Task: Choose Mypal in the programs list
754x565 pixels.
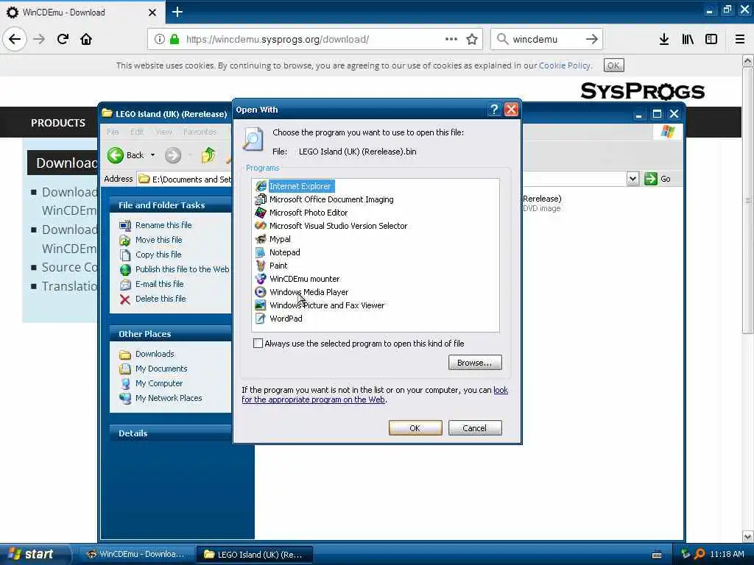Action: [280, 239]
